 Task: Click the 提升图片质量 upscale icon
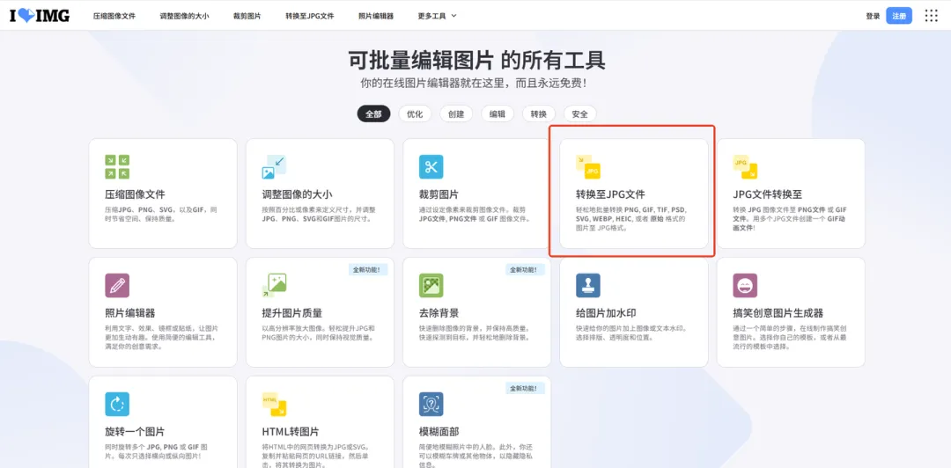tap(274, 286)
